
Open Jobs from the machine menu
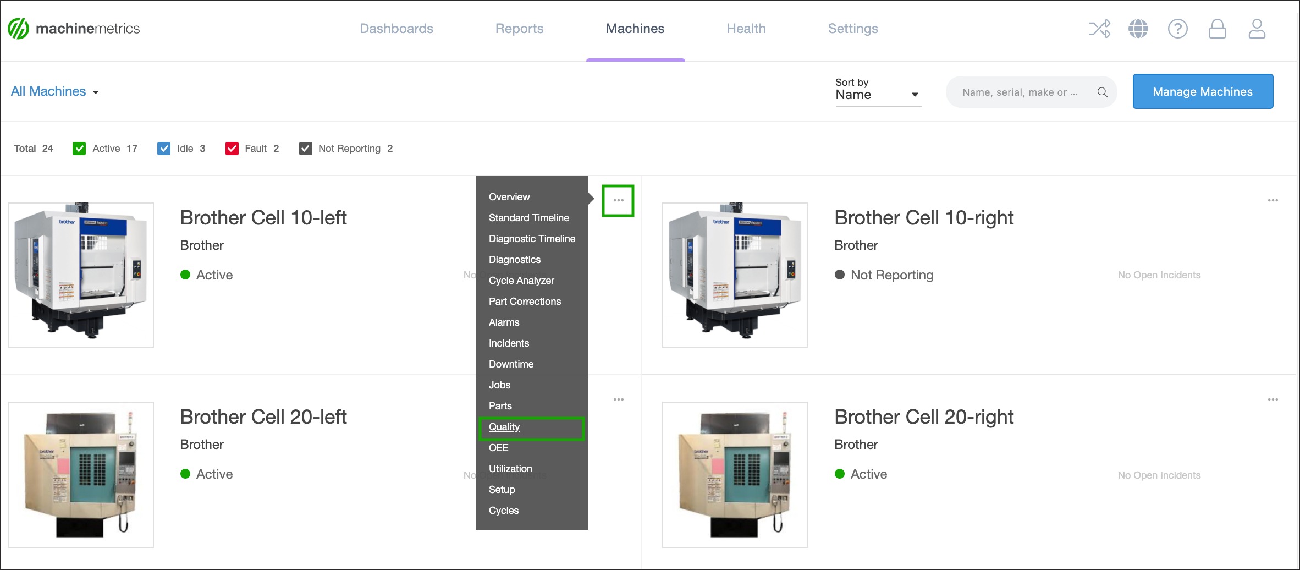(499, 385)
